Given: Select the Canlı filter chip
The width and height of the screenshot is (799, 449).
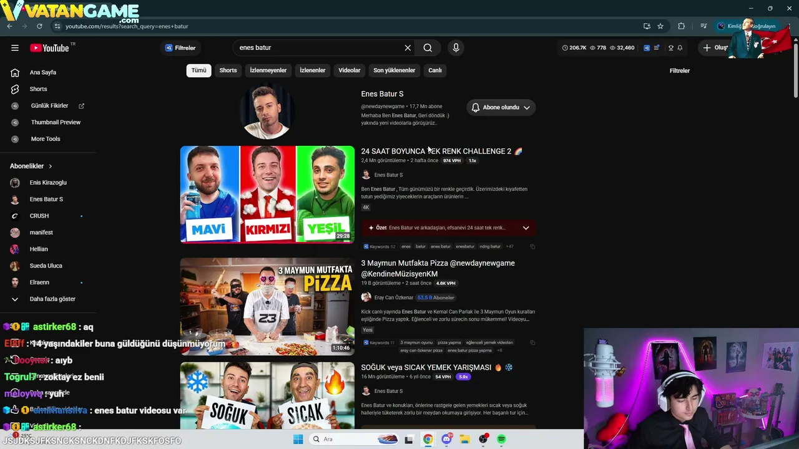Looking at the screenshot, I should (435, 70).
